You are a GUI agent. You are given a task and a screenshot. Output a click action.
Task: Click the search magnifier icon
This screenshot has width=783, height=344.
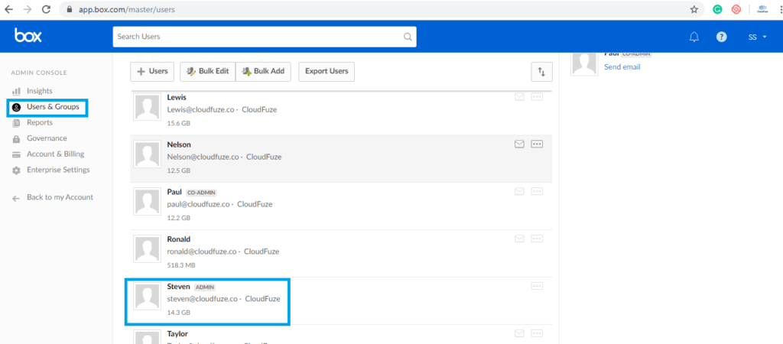click(408, 37)
